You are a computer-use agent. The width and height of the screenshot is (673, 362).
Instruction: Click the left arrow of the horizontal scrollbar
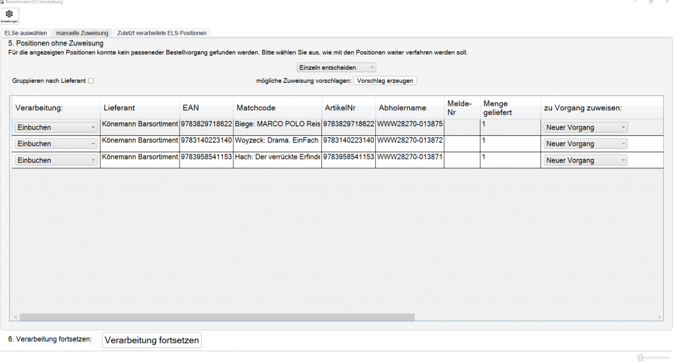point(14,317)
